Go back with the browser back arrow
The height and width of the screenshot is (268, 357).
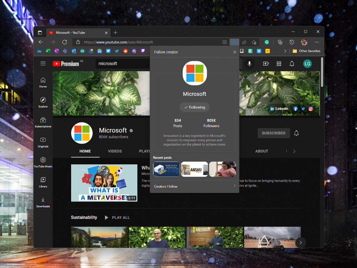(x=41, y=42)
